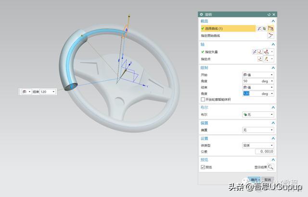Click the 取消 cancel button
The image size is (308, 197).
click(268, 180)
